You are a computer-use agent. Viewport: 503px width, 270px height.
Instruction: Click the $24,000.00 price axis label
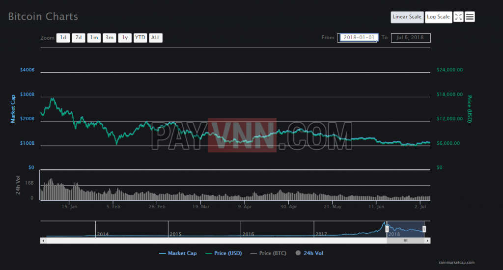(x=450, y=70)
